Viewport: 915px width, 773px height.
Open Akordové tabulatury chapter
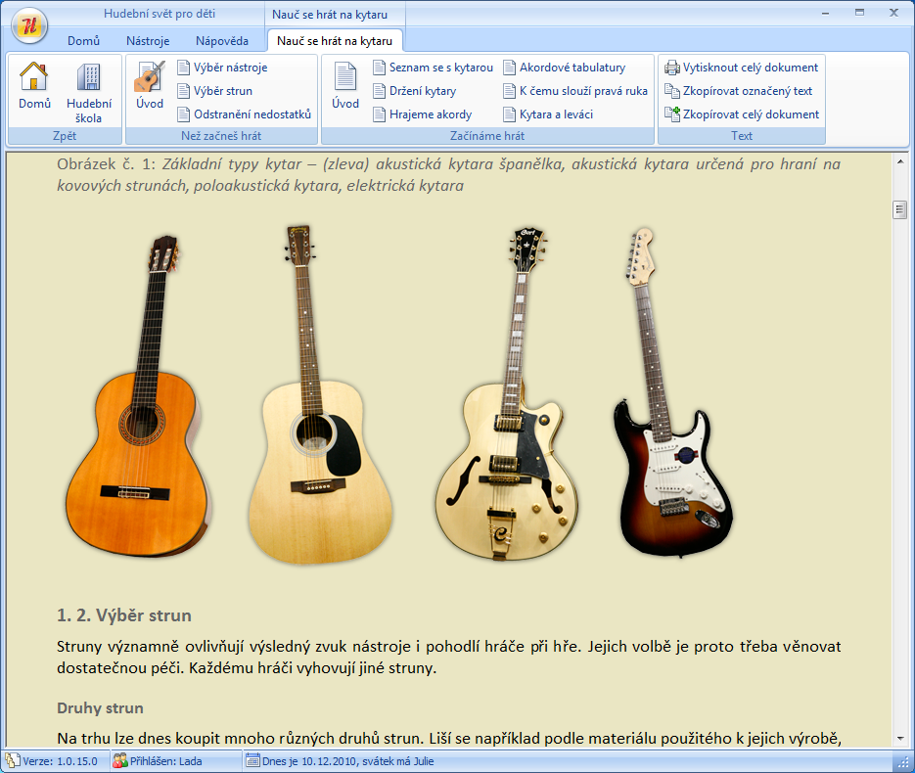[565, 68]
